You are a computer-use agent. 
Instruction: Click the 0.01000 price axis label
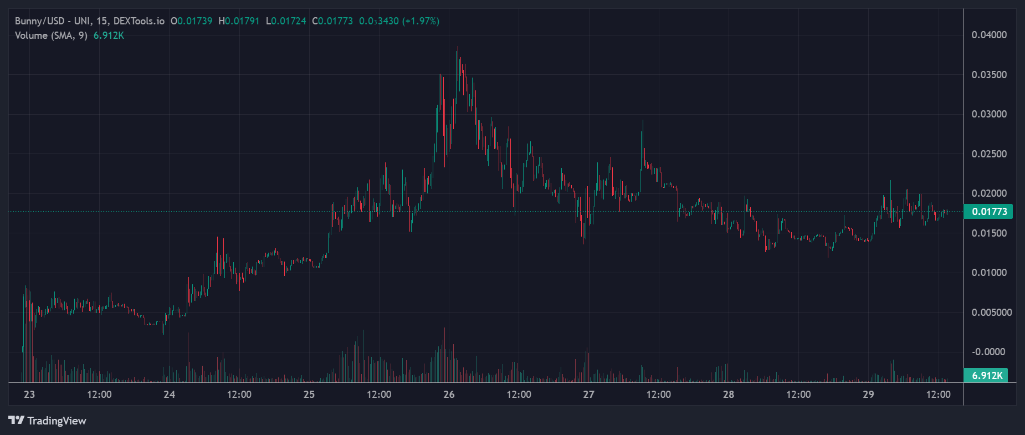coord(990,273)
